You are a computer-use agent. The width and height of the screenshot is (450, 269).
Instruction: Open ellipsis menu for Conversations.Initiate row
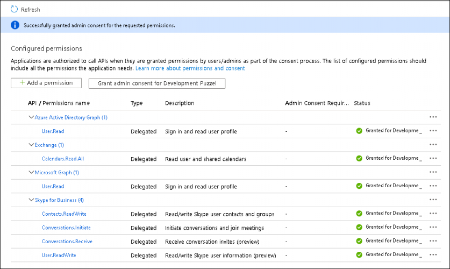point(433,228)
